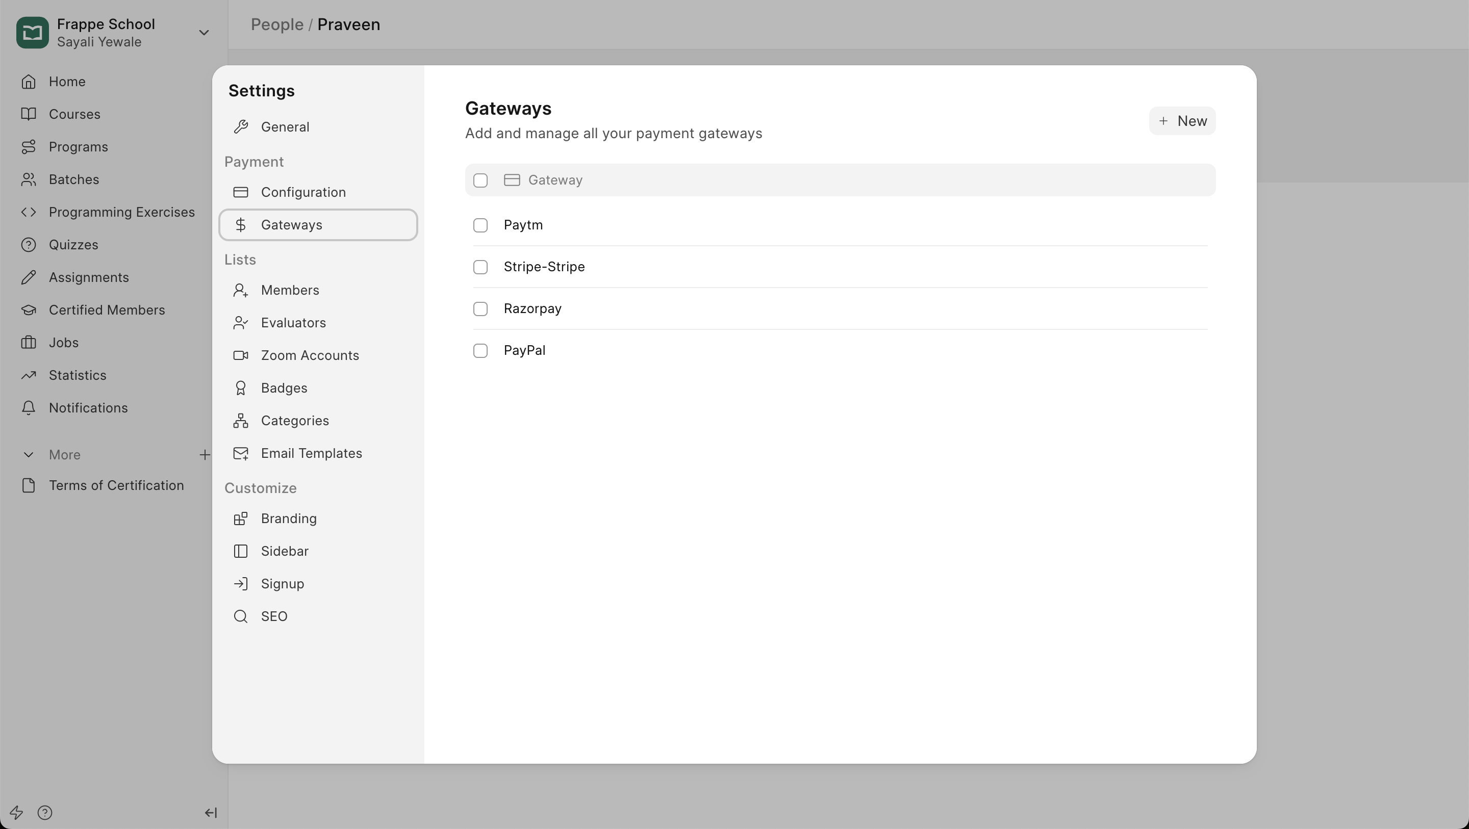Screen dimensions: 1469x829
Task: Check the PayPal gateway checkbox
Action: click(480, 351)
